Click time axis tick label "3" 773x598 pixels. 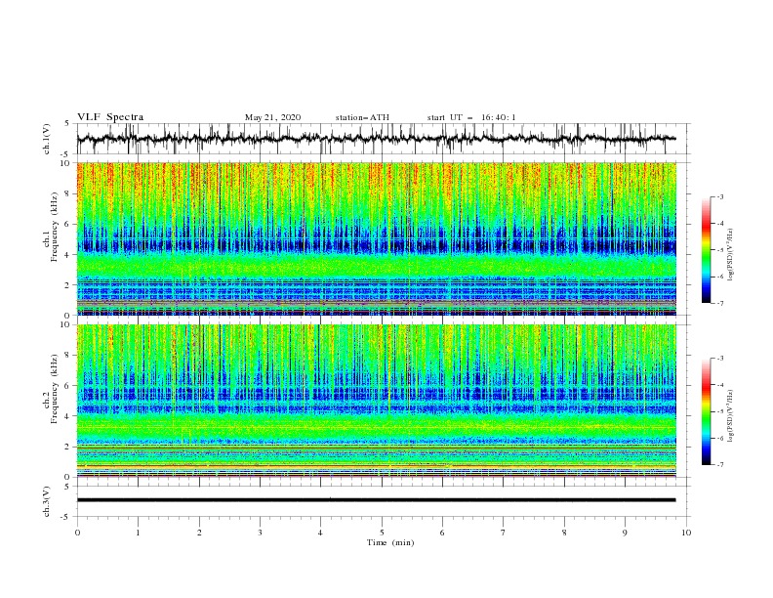pos(260,533)
